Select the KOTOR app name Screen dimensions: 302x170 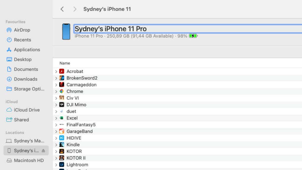click(74, 151)
